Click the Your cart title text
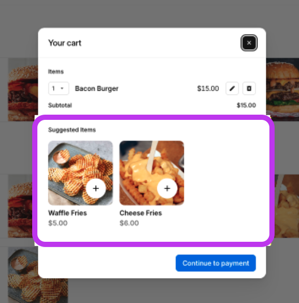The width and height of the screenshot is (299, 303). click(x=65, y=43)
